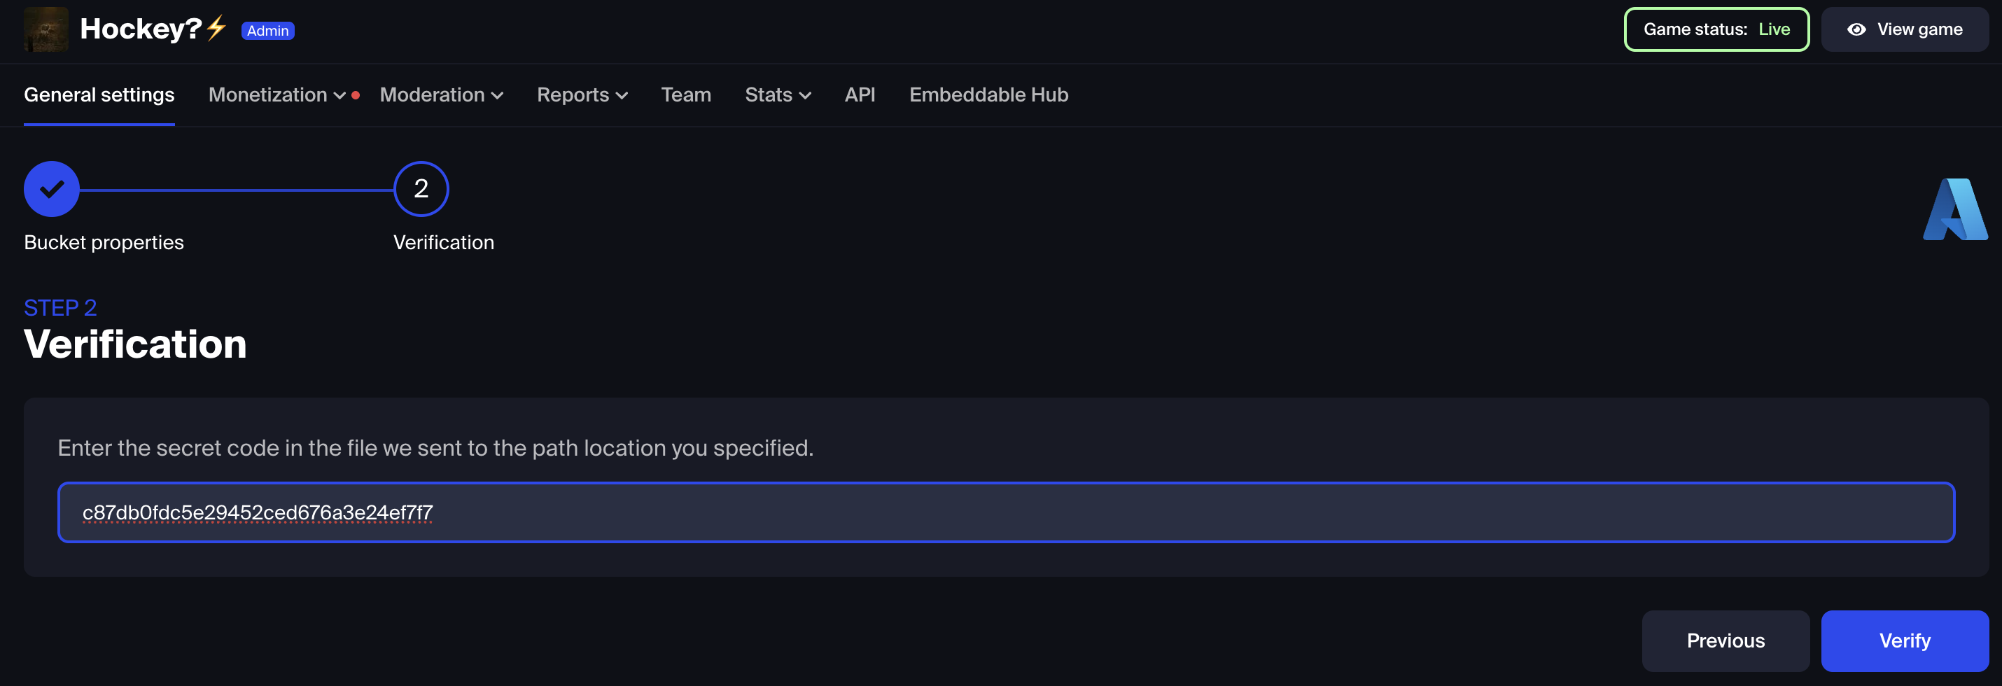The height and width of the screenshot is (686, 2002).
Task: Click the checkmark Bucket properties step circle
Action: pyautogui.click(x=51, y=189)
